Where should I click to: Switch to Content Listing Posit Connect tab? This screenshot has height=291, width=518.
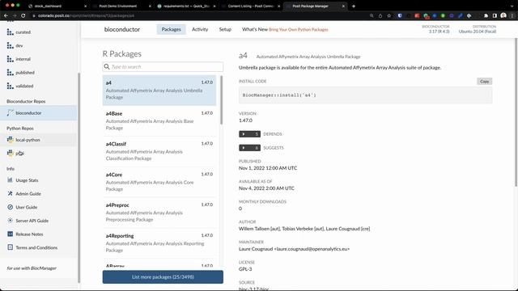coord(250,6)
